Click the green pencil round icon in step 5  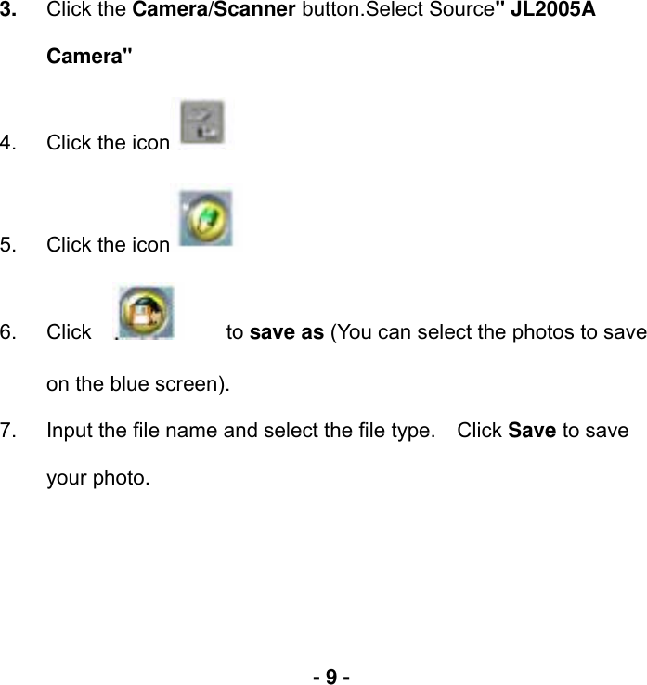[x=206, y=218]
